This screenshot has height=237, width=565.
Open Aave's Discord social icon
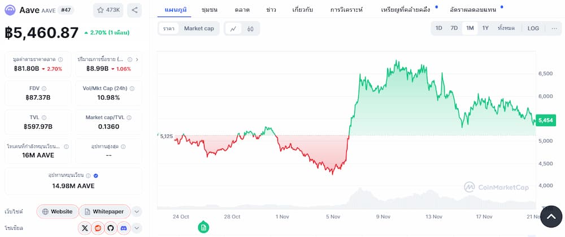pos(124,228)
